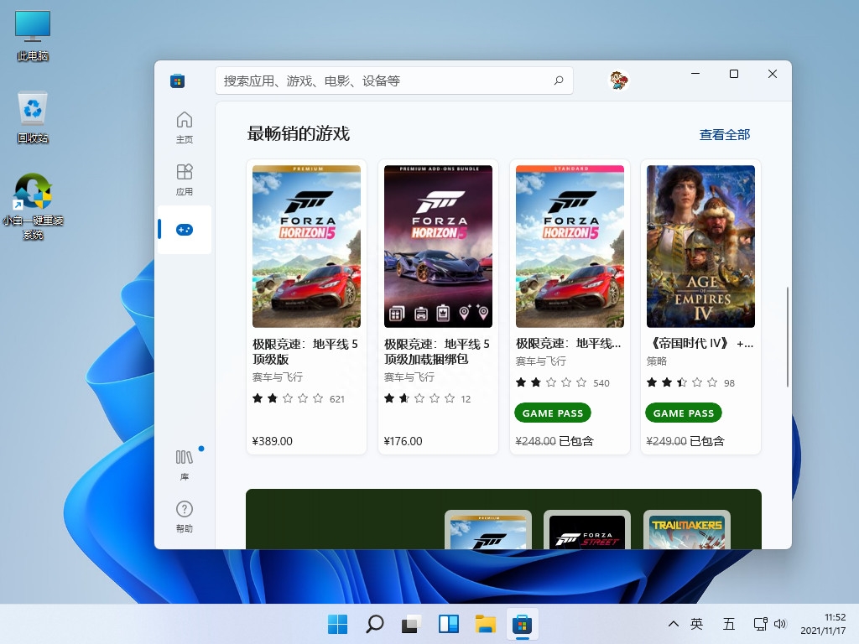
Task: Open File Explorer from the taskbar
Action: (x=485, y=624)
